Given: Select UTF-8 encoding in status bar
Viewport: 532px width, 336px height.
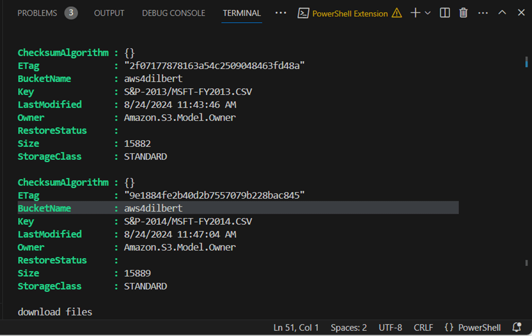Looking at the screenshot, I should click(390, 328).
